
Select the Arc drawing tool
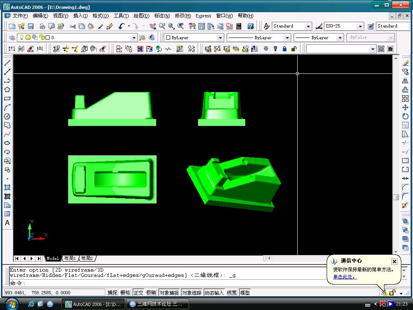click(7, 107)
